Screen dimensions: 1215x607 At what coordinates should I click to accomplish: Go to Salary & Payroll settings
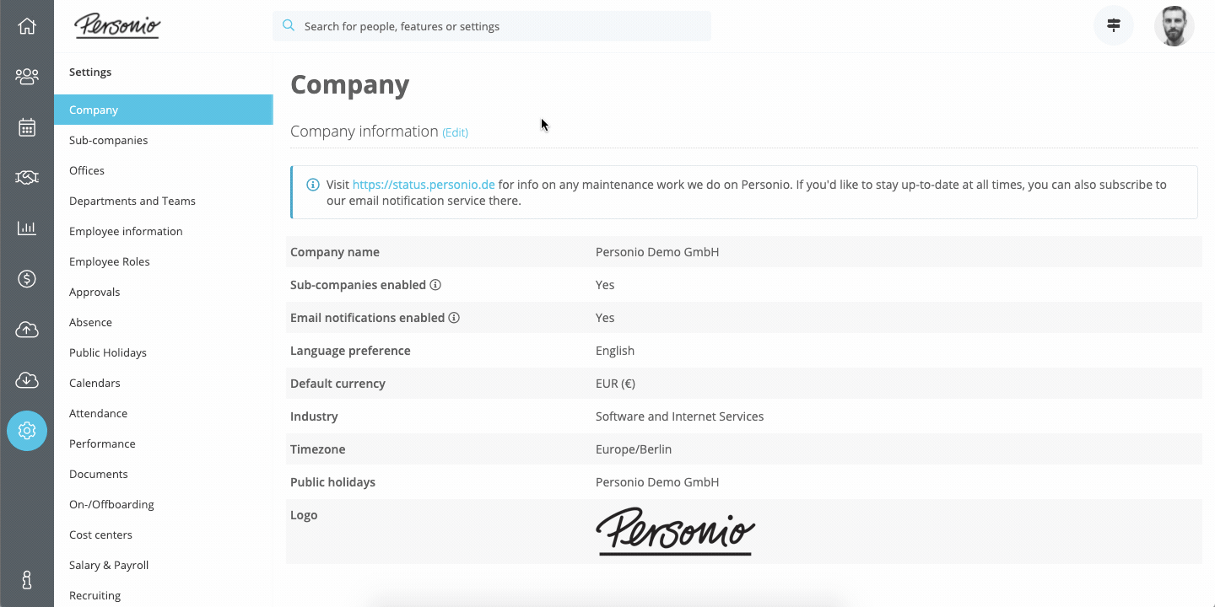(109, 565)
